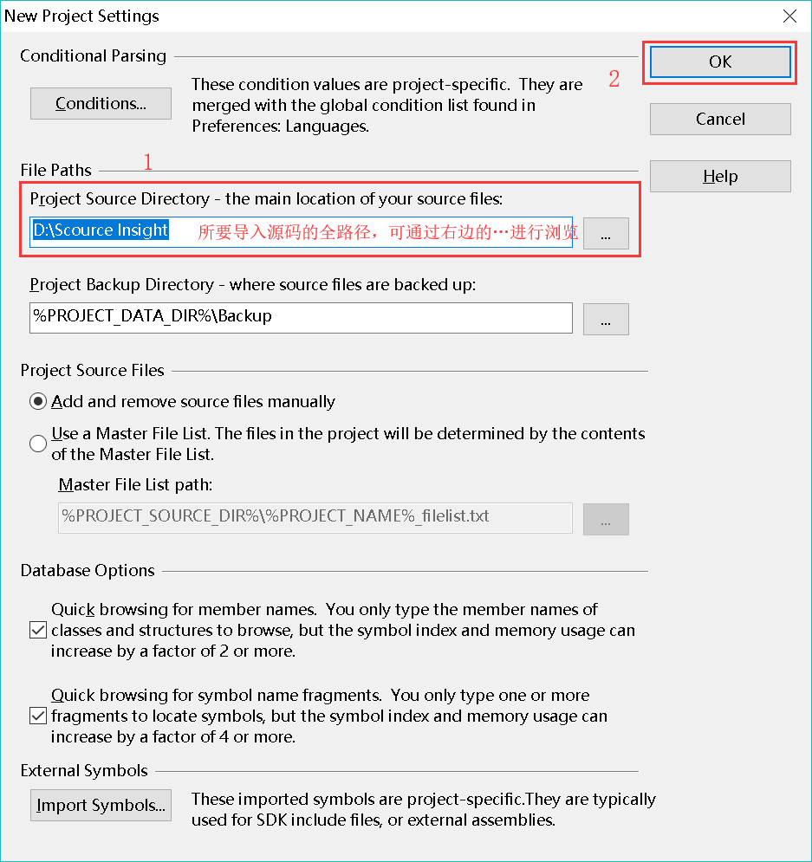Click the Cancel button
This screenshot has height=862, width=812.
point(720,119)
